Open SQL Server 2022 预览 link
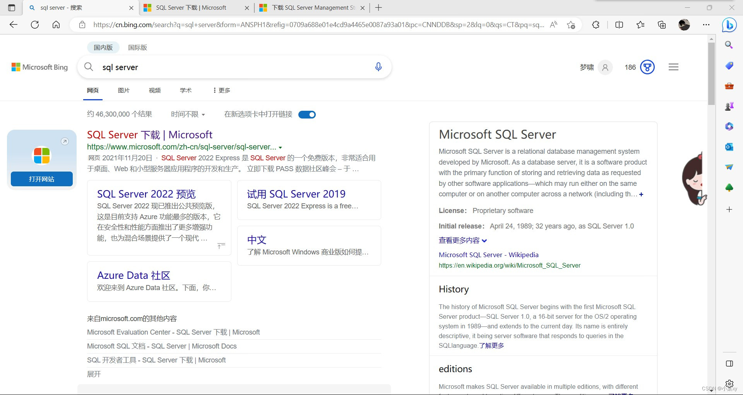The height and width of the screenshot is (395, 743). pyautogui.click(x=146, y=194)
